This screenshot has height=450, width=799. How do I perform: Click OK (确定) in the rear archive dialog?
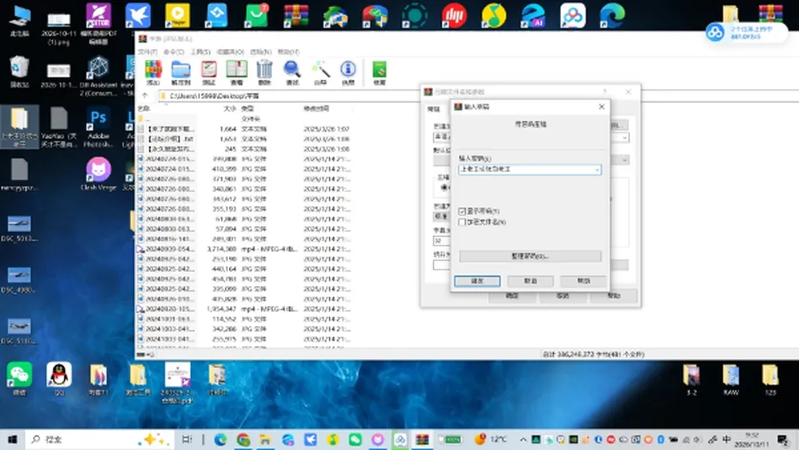pos(512,296)
